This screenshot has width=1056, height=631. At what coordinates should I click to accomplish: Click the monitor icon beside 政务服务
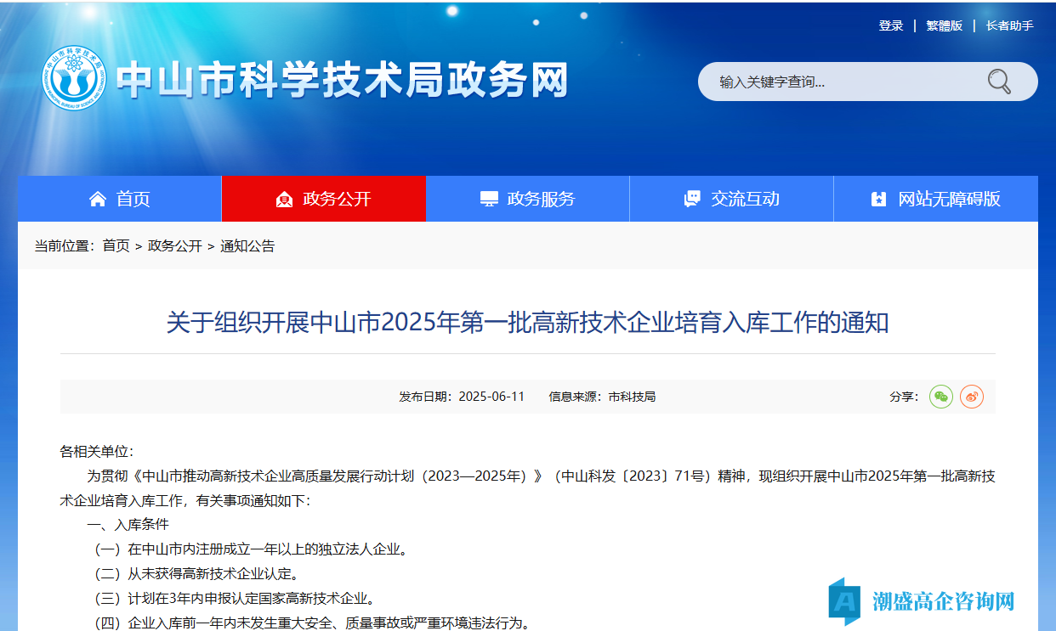pos(489,199)
